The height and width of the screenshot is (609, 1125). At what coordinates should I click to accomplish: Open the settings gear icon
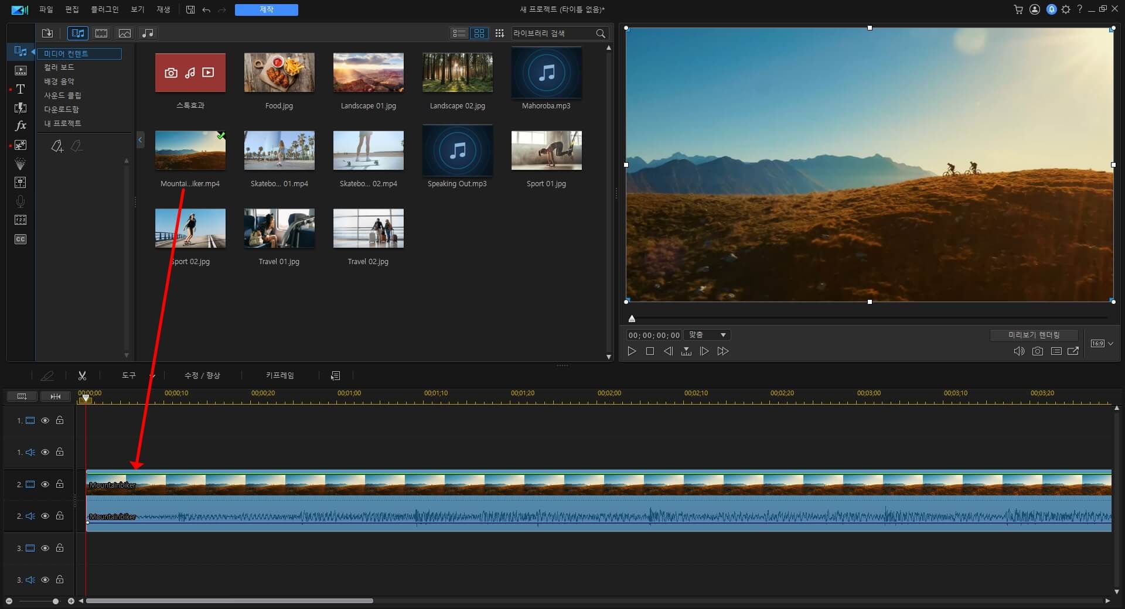1066,9
